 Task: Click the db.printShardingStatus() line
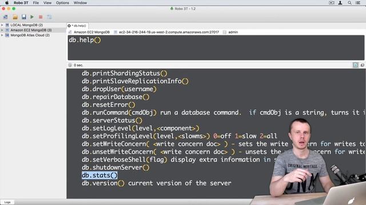point(125,73)
